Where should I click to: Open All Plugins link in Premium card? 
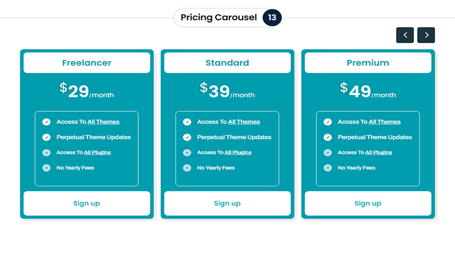379,152
